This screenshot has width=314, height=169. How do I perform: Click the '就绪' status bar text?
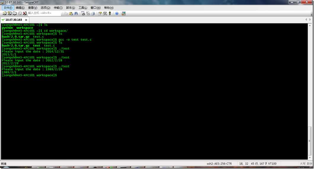pyautogui.click(x=4, y=164)
